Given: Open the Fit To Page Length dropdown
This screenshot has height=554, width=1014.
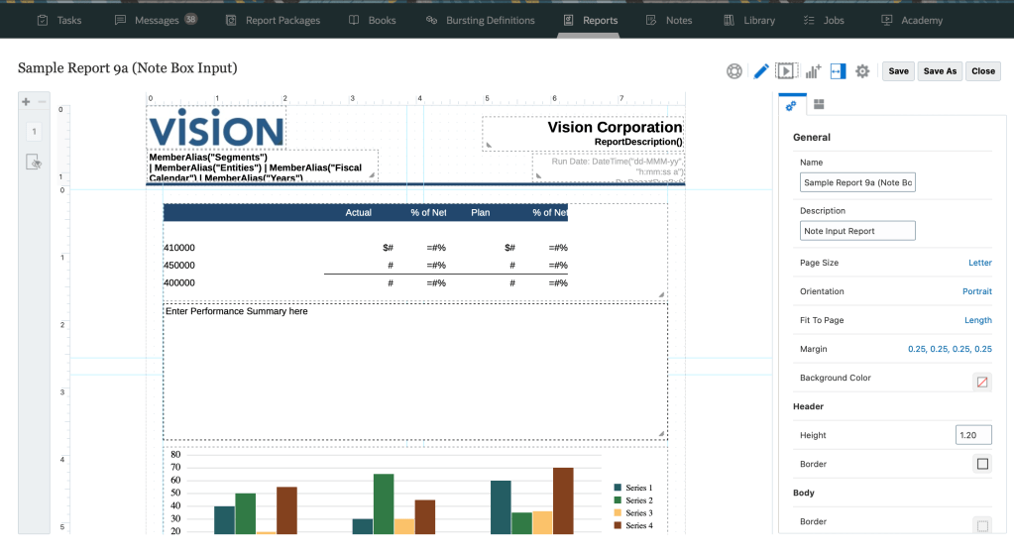Looking at the screenshot, I should [x=977, y=320].
